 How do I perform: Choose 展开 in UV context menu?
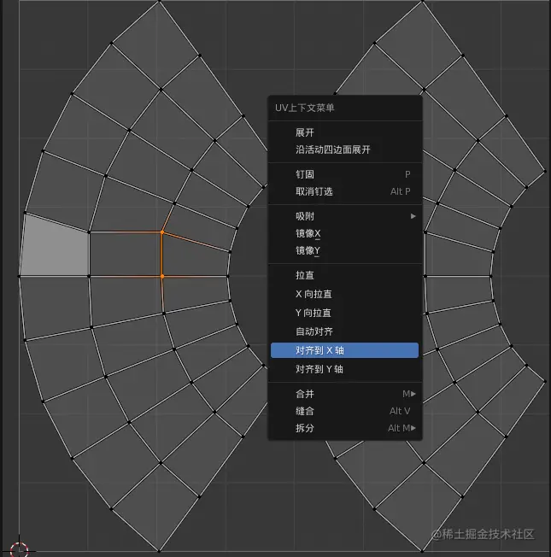pyautogui.click(x=344, y=132)
